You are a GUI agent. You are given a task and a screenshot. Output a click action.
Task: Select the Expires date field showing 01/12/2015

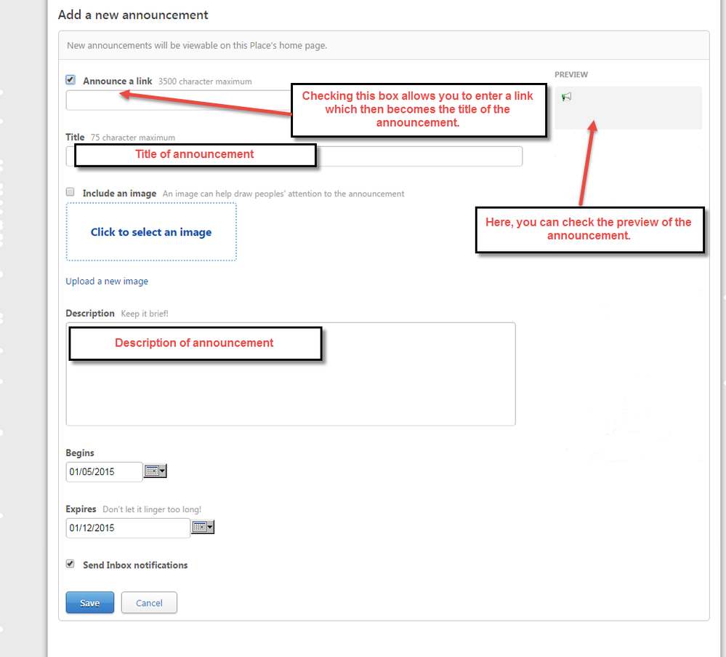point(127,527)
